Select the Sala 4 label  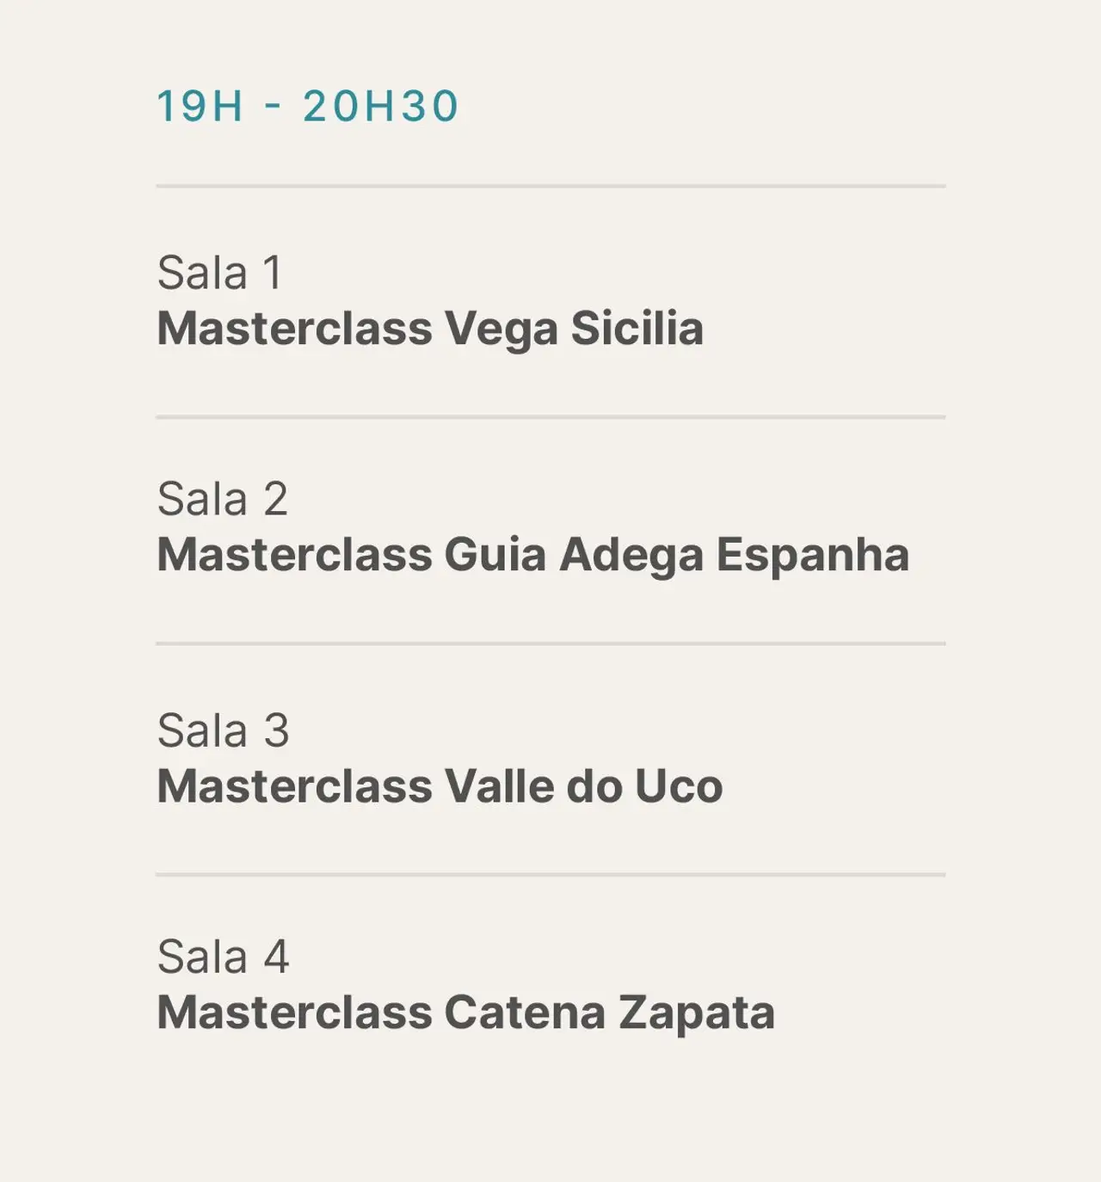coord(223,957)
